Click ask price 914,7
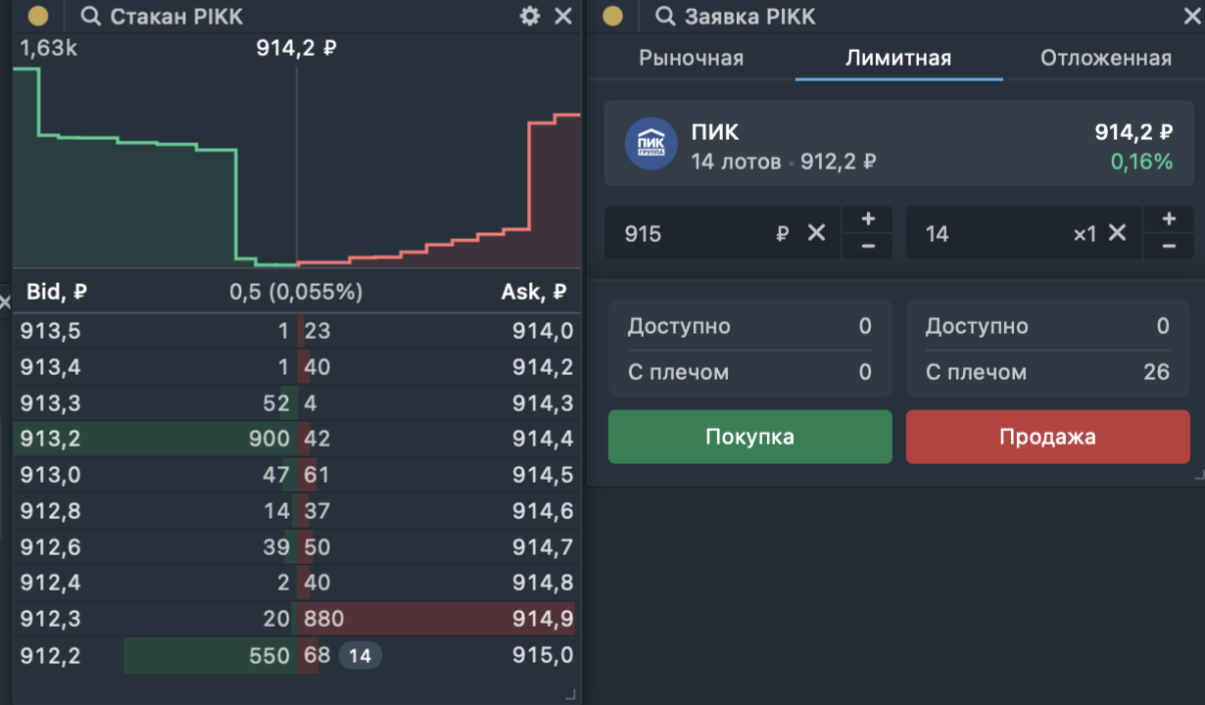The image size is (1205, 705). (x=542, y=546)
